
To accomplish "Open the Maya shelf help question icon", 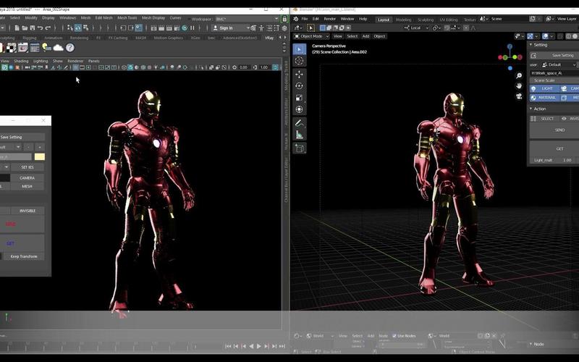I will (70, 48).
